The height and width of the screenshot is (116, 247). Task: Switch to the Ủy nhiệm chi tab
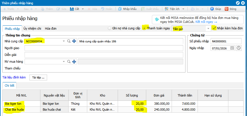[x=32, y=29]
